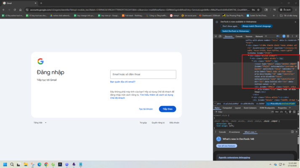Viewport: 300px width, 168px height.
Task: Dismiss the Vietnamese language infobar
Action: (295, 22)
